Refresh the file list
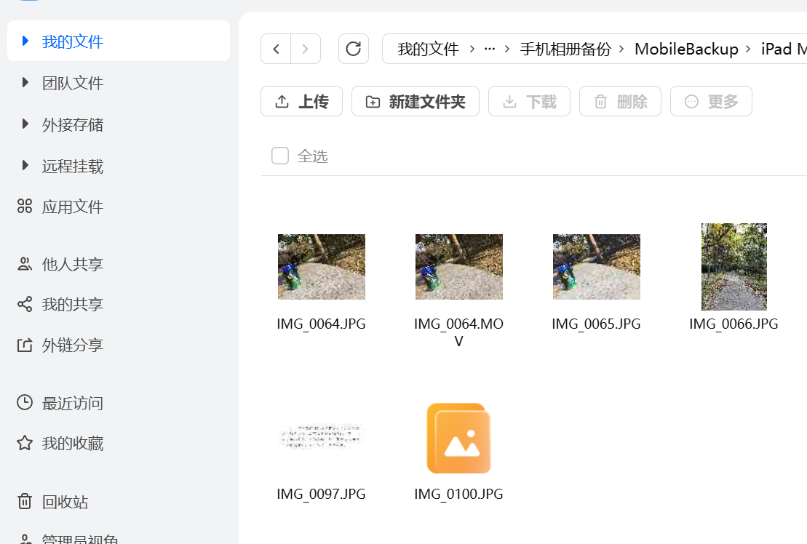Image resolution: width=807 pixels, height=544 pixels. 354,49
